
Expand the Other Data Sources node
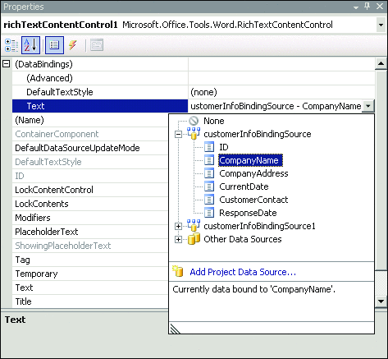[x=178, y=239]
